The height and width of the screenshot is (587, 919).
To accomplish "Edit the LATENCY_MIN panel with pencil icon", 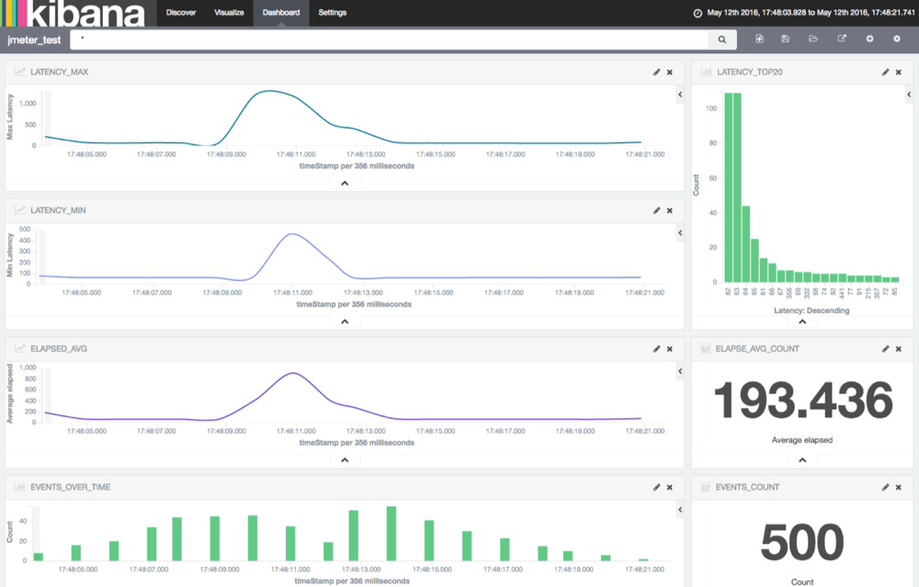I will [x=656, y=210].
